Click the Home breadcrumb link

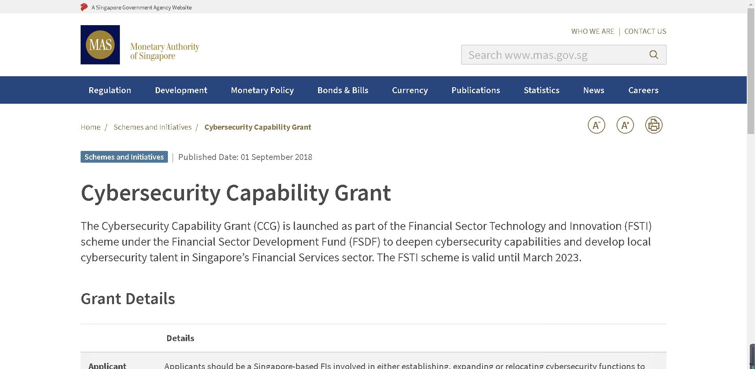pos(90,127)
